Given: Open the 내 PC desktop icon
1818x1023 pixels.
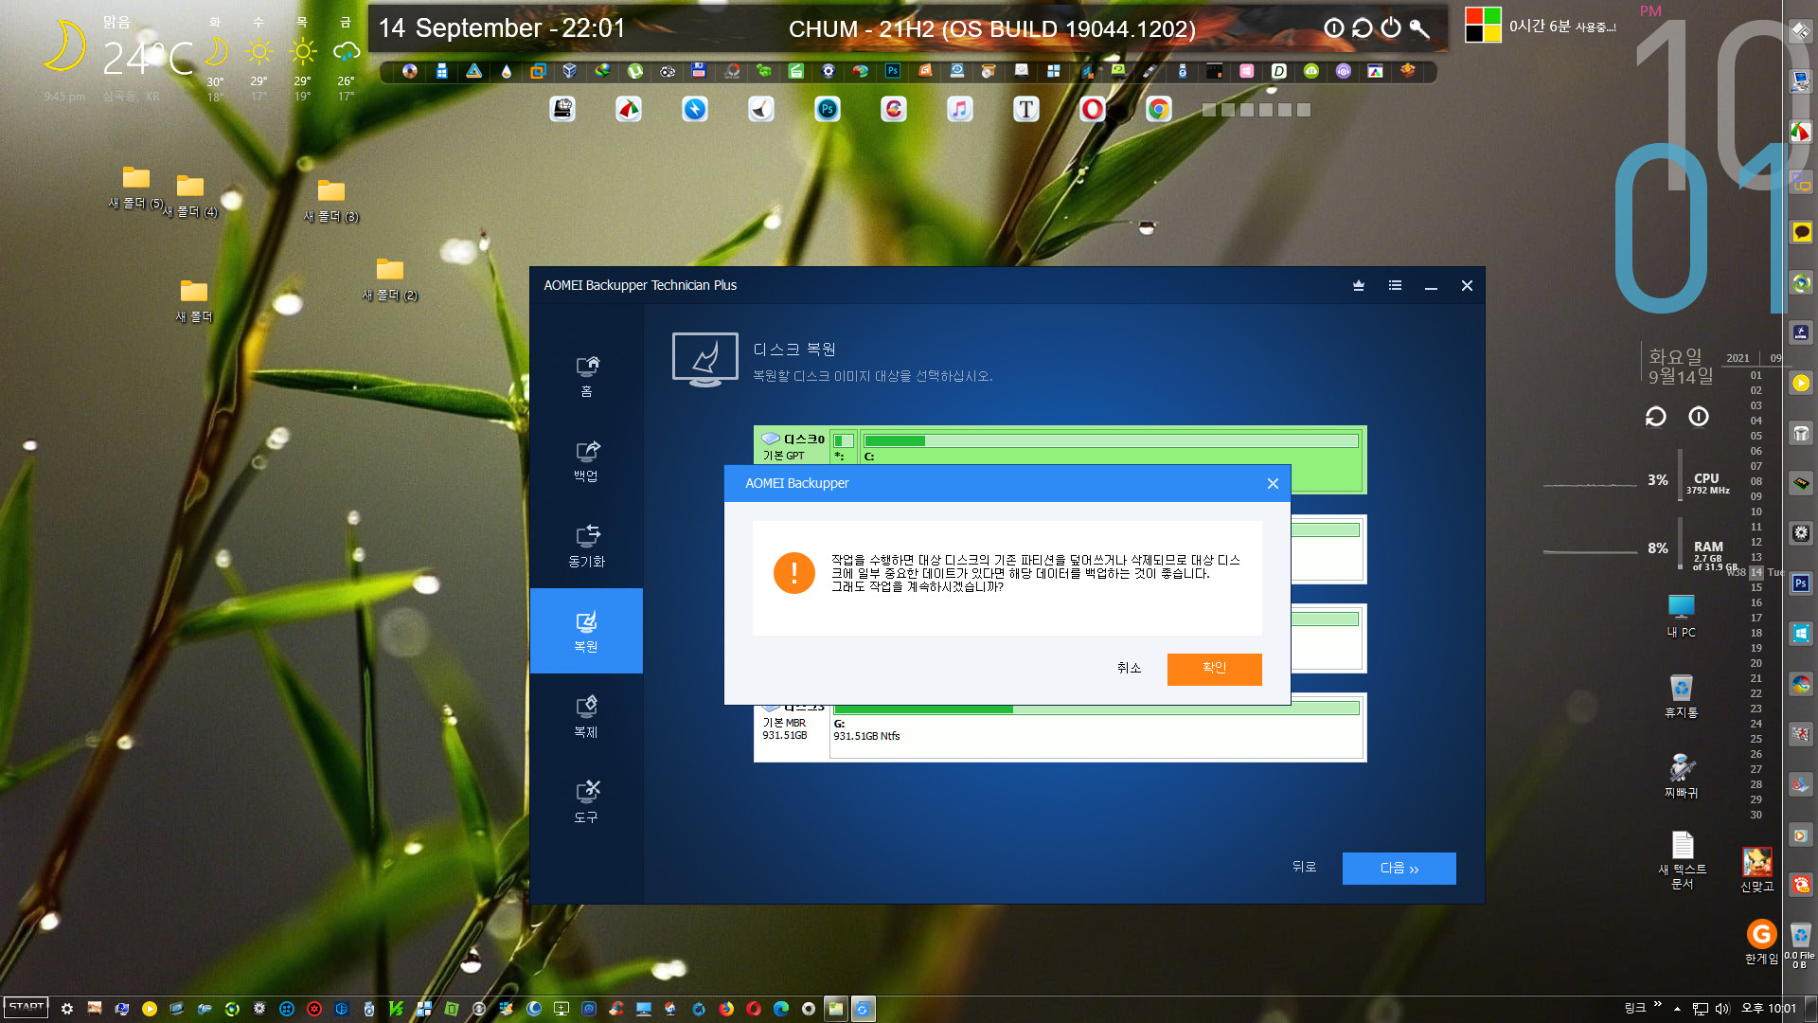Looking at the screenshot, I should (x=1681, y=616).
